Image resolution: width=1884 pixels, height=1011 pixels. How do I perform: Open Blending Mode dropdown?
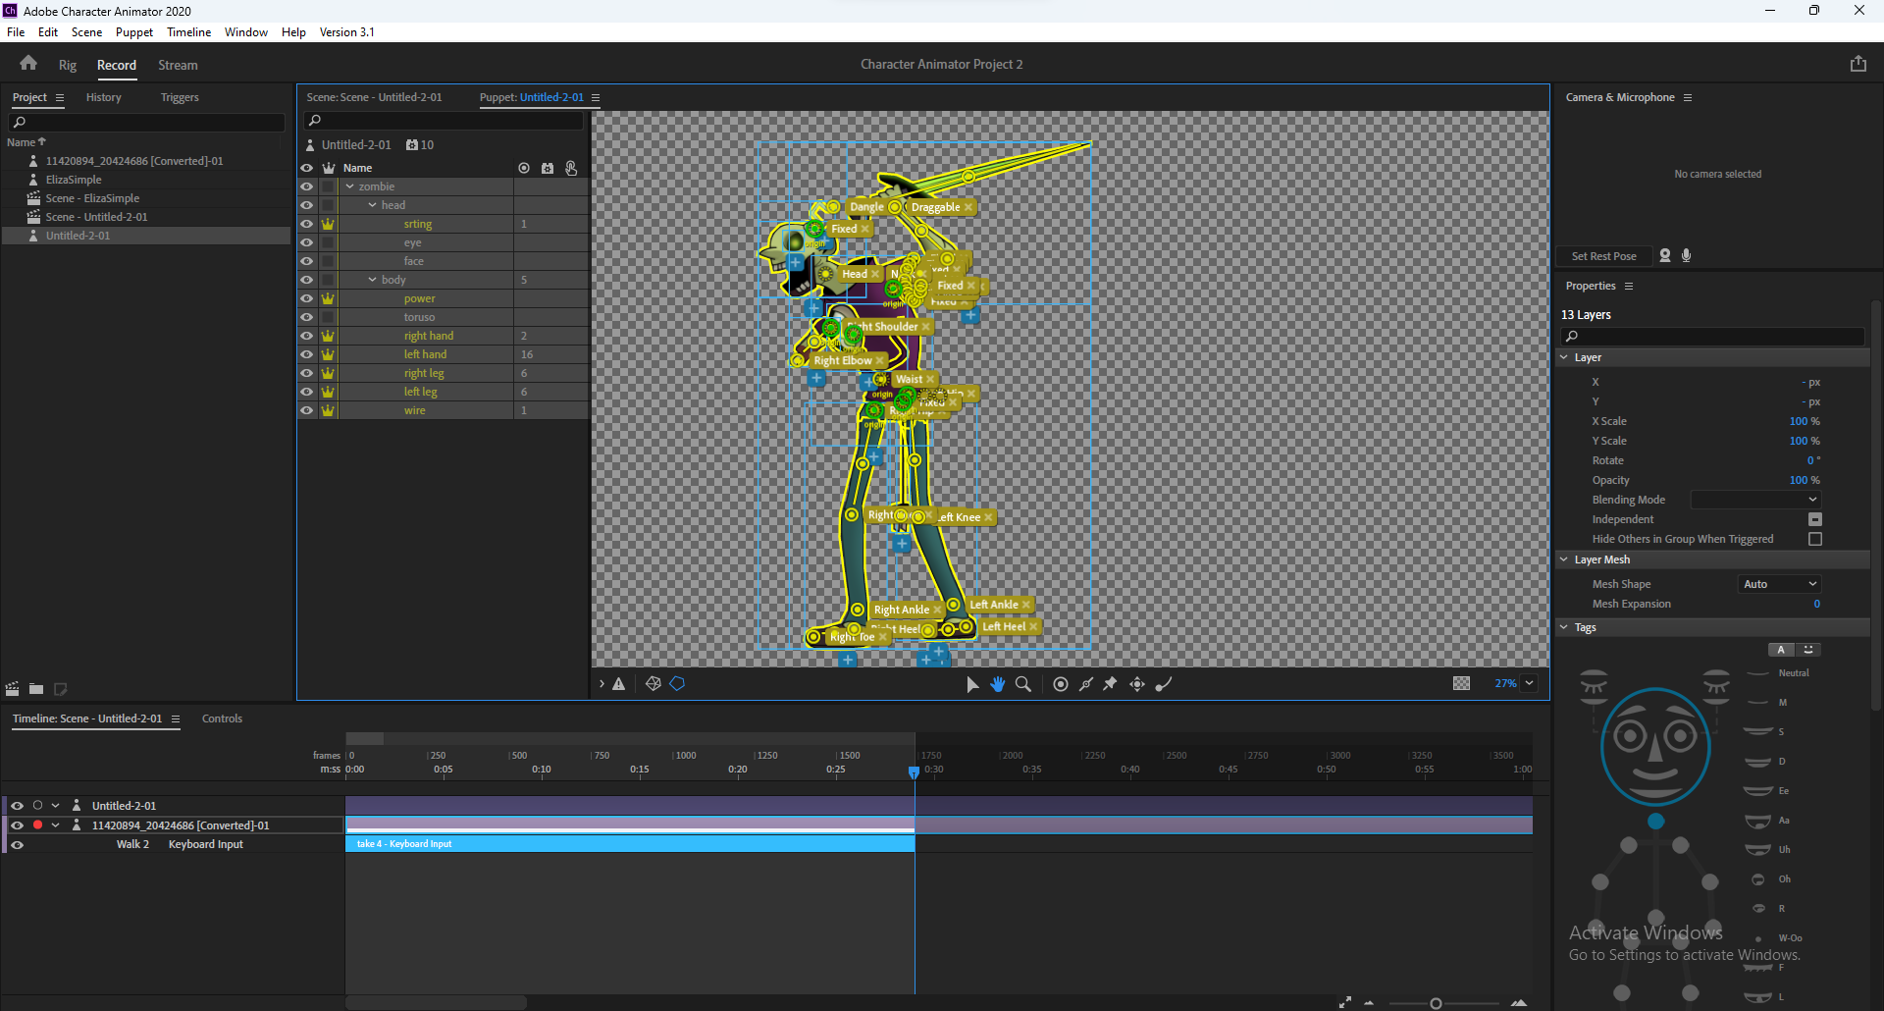pos(1756,500)
